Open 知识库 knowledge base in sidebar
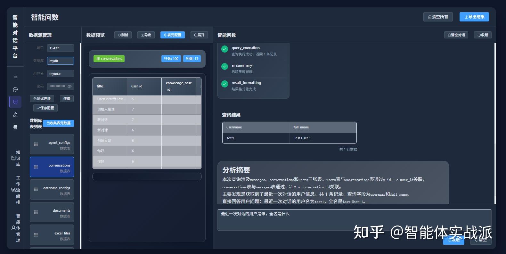 pyautogui.click(x=16, y=158)
